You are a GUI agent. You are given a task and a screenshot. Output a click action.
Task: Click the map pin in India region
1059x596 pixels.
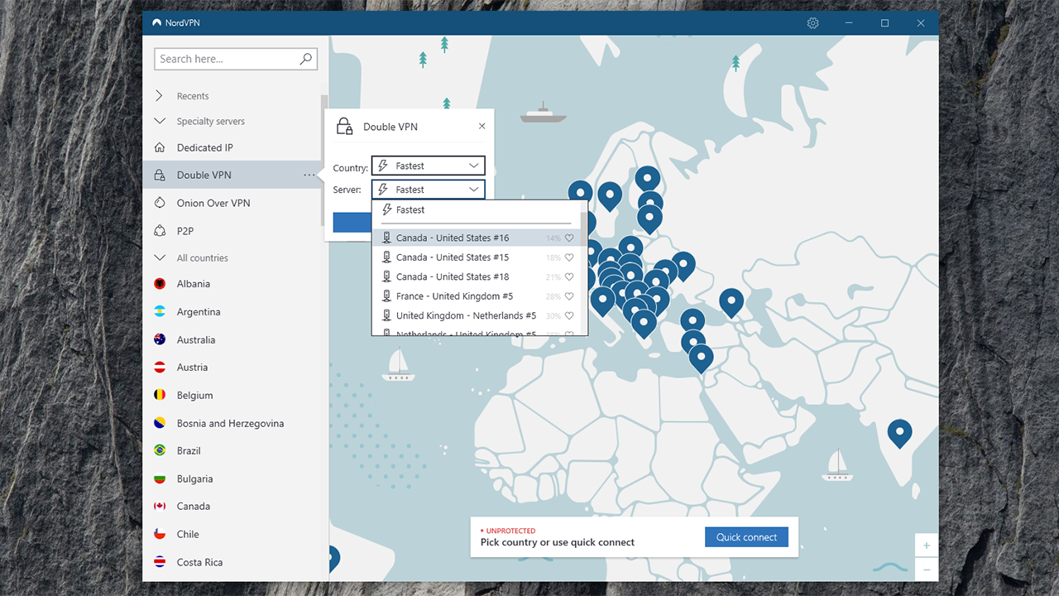(x=899, y=434)
